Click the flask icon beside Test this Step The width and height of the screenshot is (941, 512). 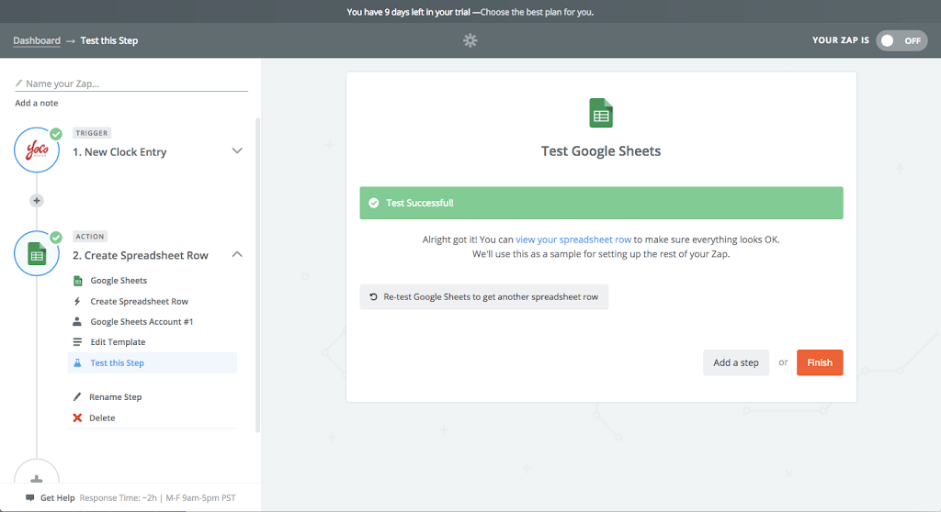point(77,362)
